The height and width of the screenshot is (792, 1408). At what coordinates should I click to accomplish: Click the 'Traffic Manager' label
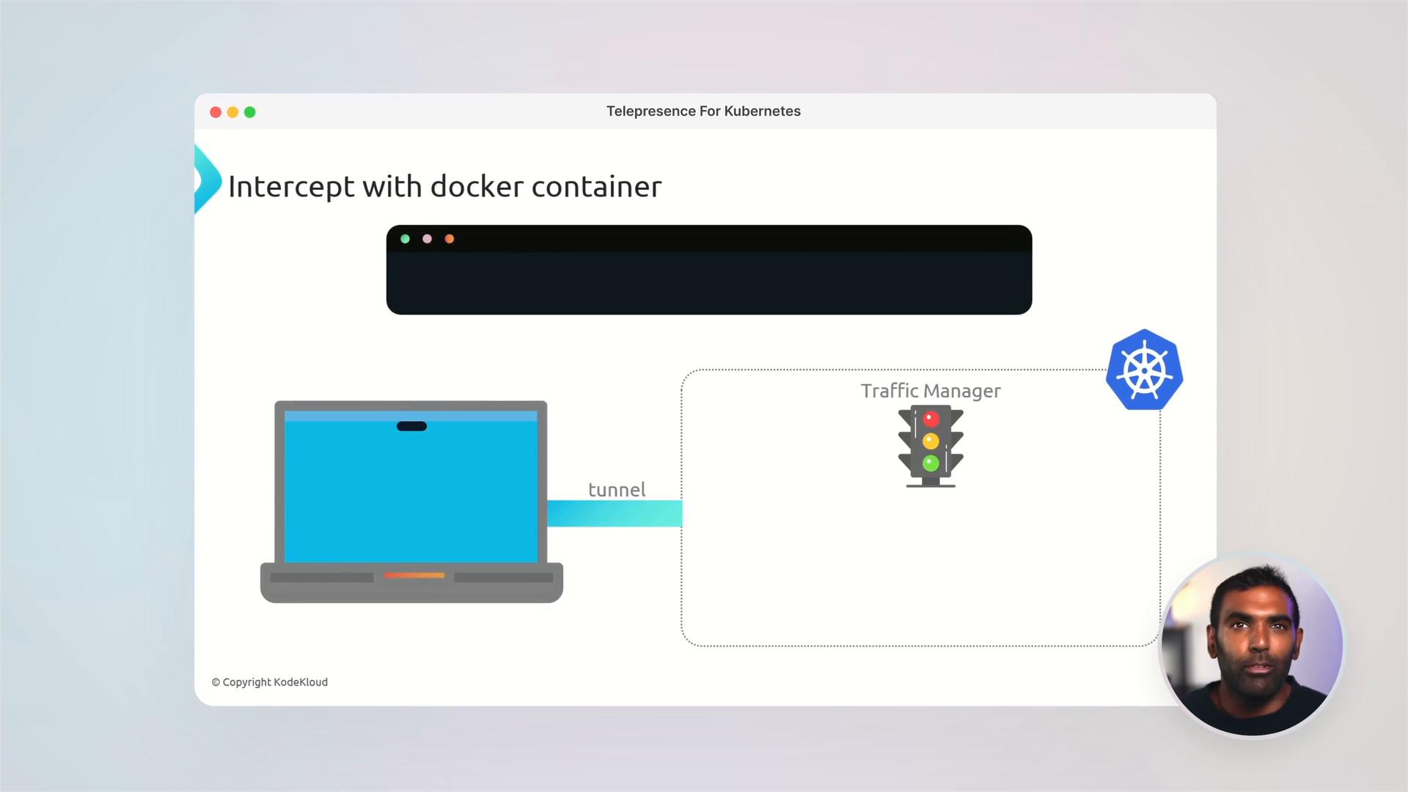click(x=931, y=391)
